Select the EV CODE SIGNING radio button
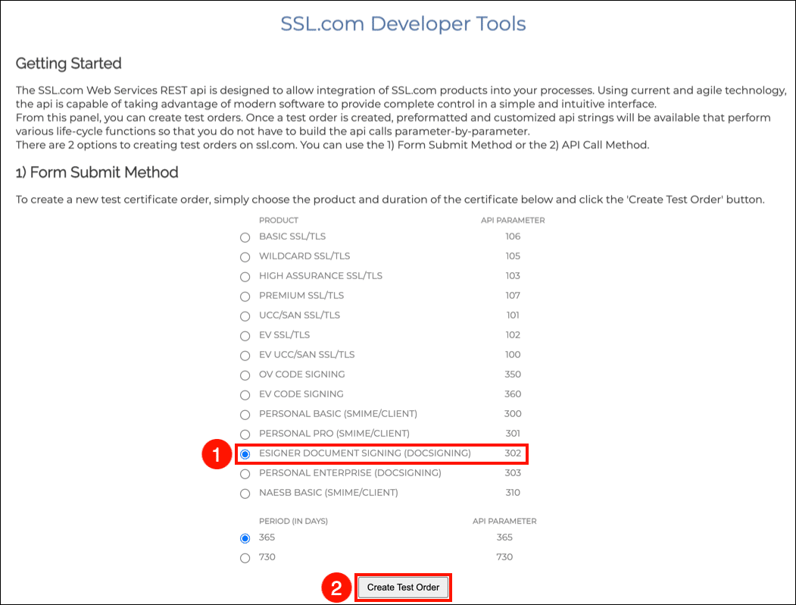This screenshot has height=605, width=796. pyautogui.click(x=245, y=394)
